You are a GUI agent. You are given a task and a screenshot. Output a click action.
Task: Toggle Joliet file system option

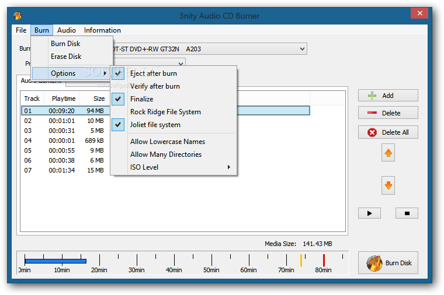(x=174, y=125)
